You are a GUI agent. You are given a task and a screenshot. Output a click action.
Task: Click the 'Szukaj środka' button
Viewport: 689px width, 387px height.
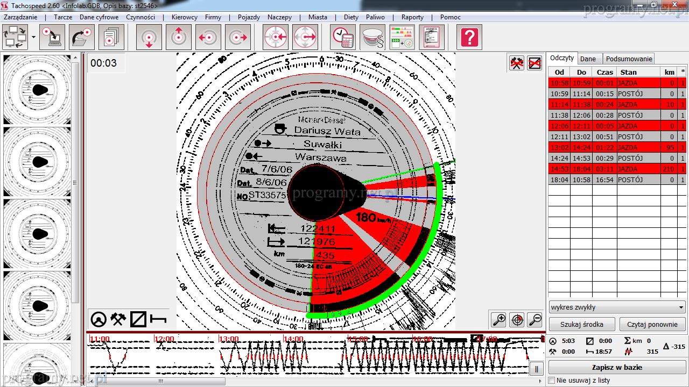[581, 325]
